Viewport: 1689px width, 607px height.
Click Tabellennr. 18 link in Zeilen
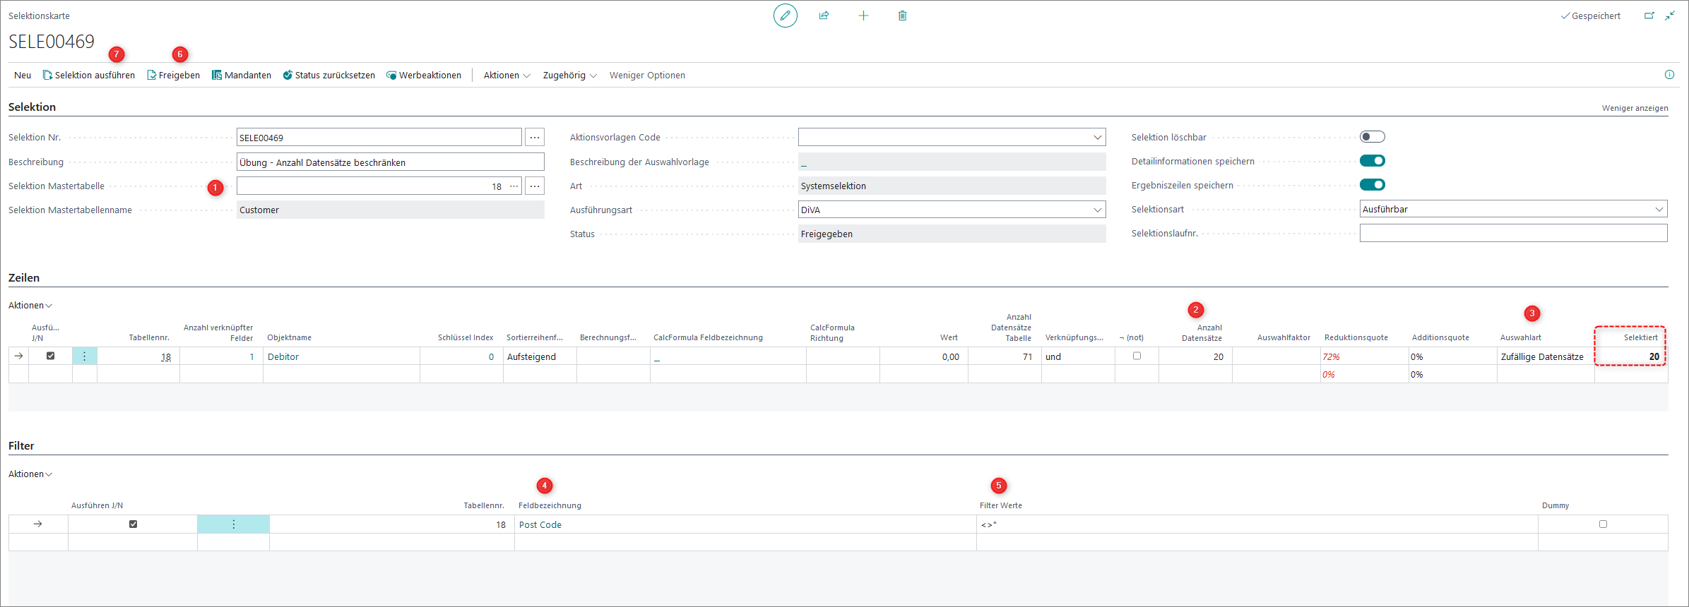point(166,356)
